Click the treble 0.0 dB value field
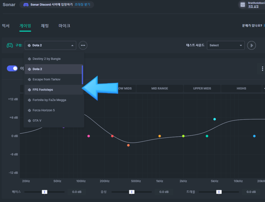265x202 pixels. pyautogui.click(x=251, y=192)
